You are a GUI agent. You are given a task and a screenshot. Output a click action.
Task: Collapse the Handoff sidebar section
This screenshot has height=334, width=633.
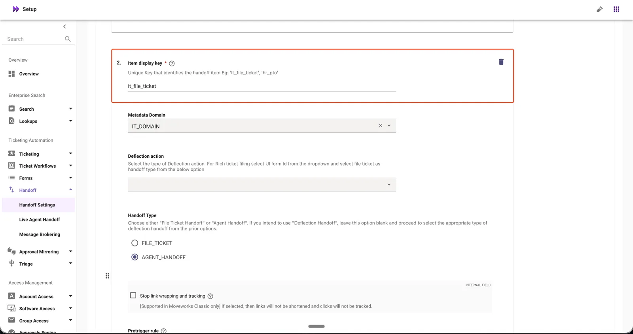[70, 190]
